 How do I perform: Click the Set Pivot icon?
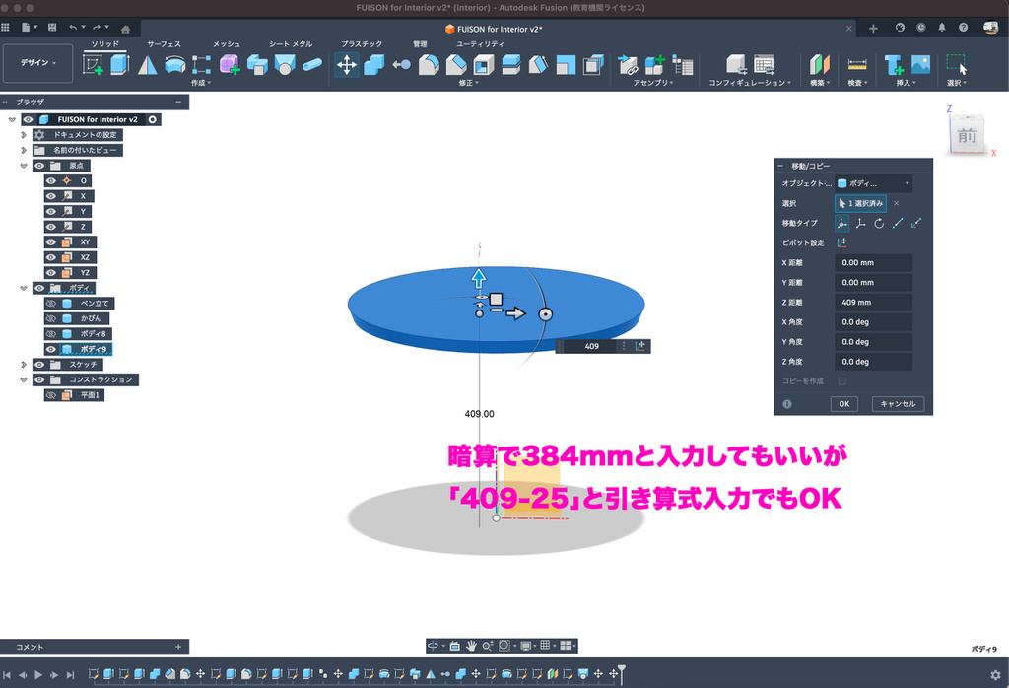(842, 242)
